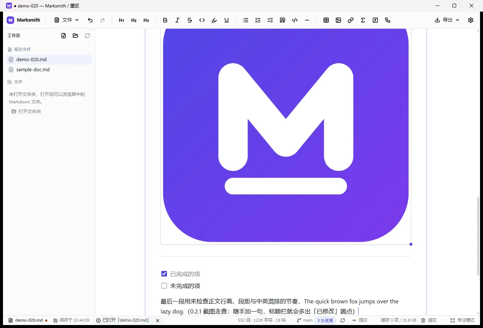
Task: Apply Heading 2 formatting
Action: pos(134,20)
